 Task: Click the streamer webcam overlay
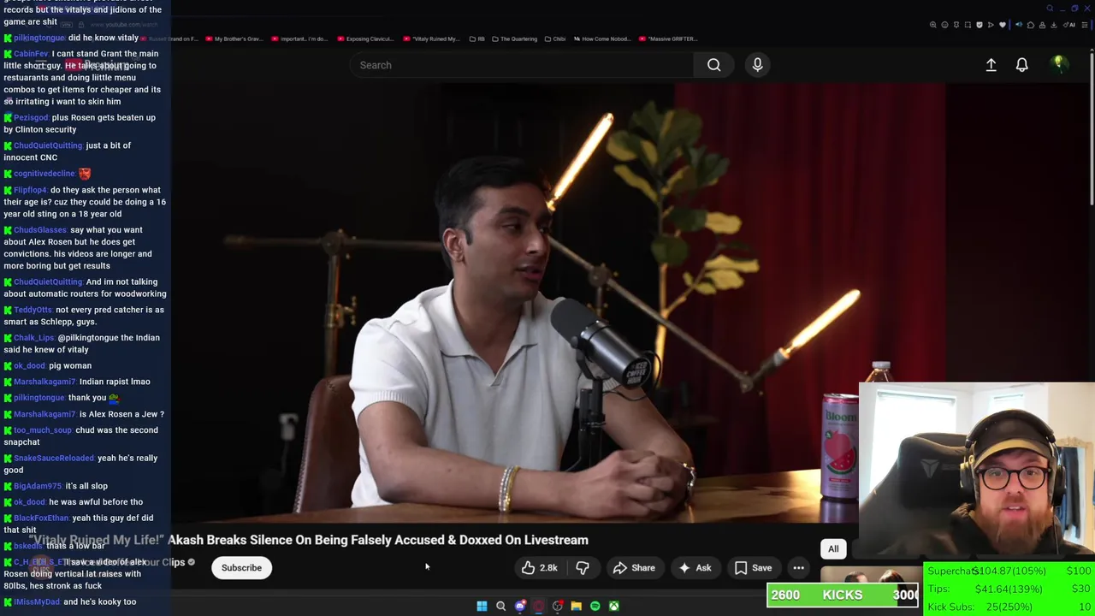click(977, 472)
